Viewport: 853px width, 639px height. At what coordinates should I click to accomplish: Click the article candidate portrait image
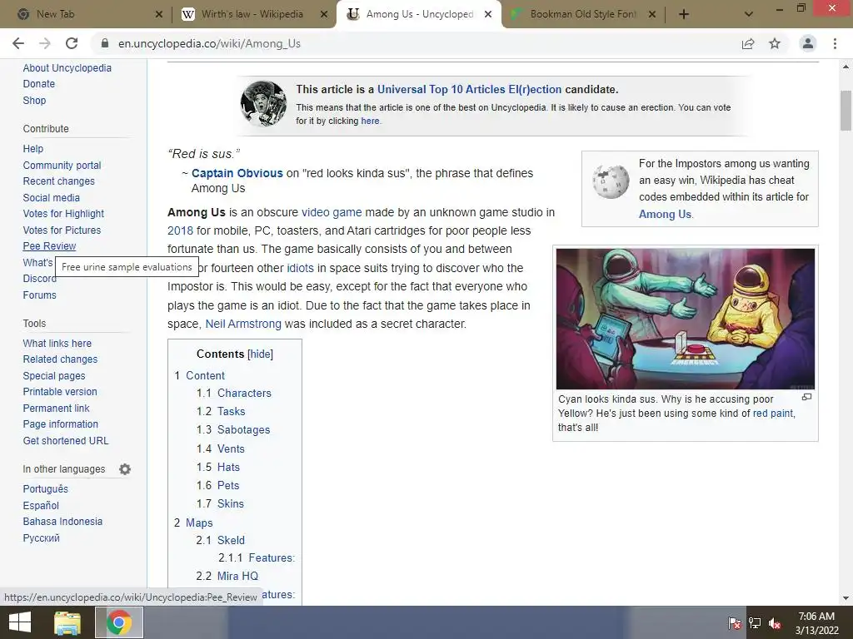click(x=263, y=103)
